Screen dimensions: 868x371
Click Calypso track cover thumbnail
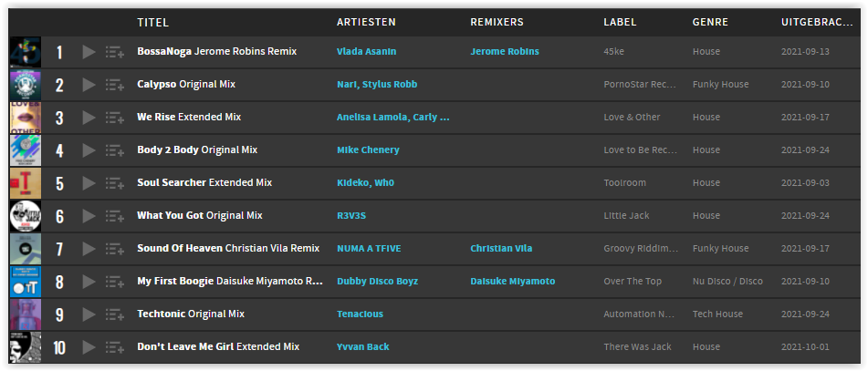pos(26,85)
